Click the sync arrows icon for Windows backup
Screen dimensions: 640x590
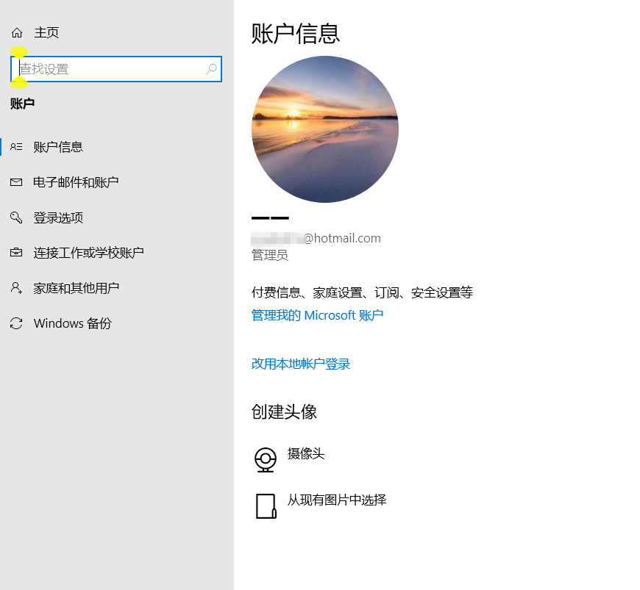pyautogui.click(x=16, y=323)
